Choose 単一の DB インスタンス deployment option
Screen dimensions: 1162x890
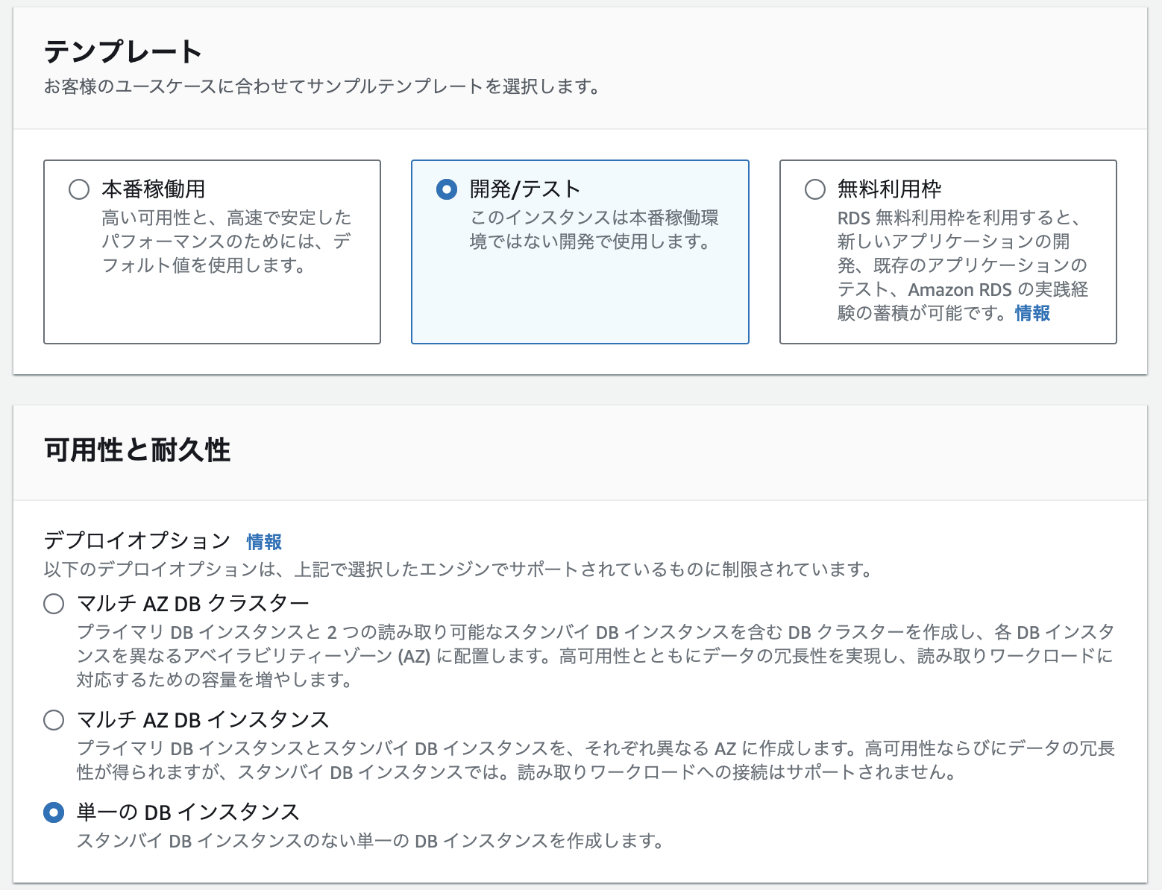53,812
